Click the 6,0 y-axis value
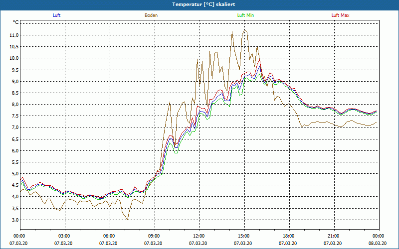Viewport: 399px width, 249px height. tap(15, 151)
